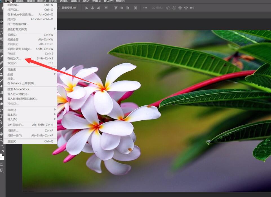Choose 搜索 Adobe Stock... entry
This screenshot has height=197, width=271.
[30, 89]
